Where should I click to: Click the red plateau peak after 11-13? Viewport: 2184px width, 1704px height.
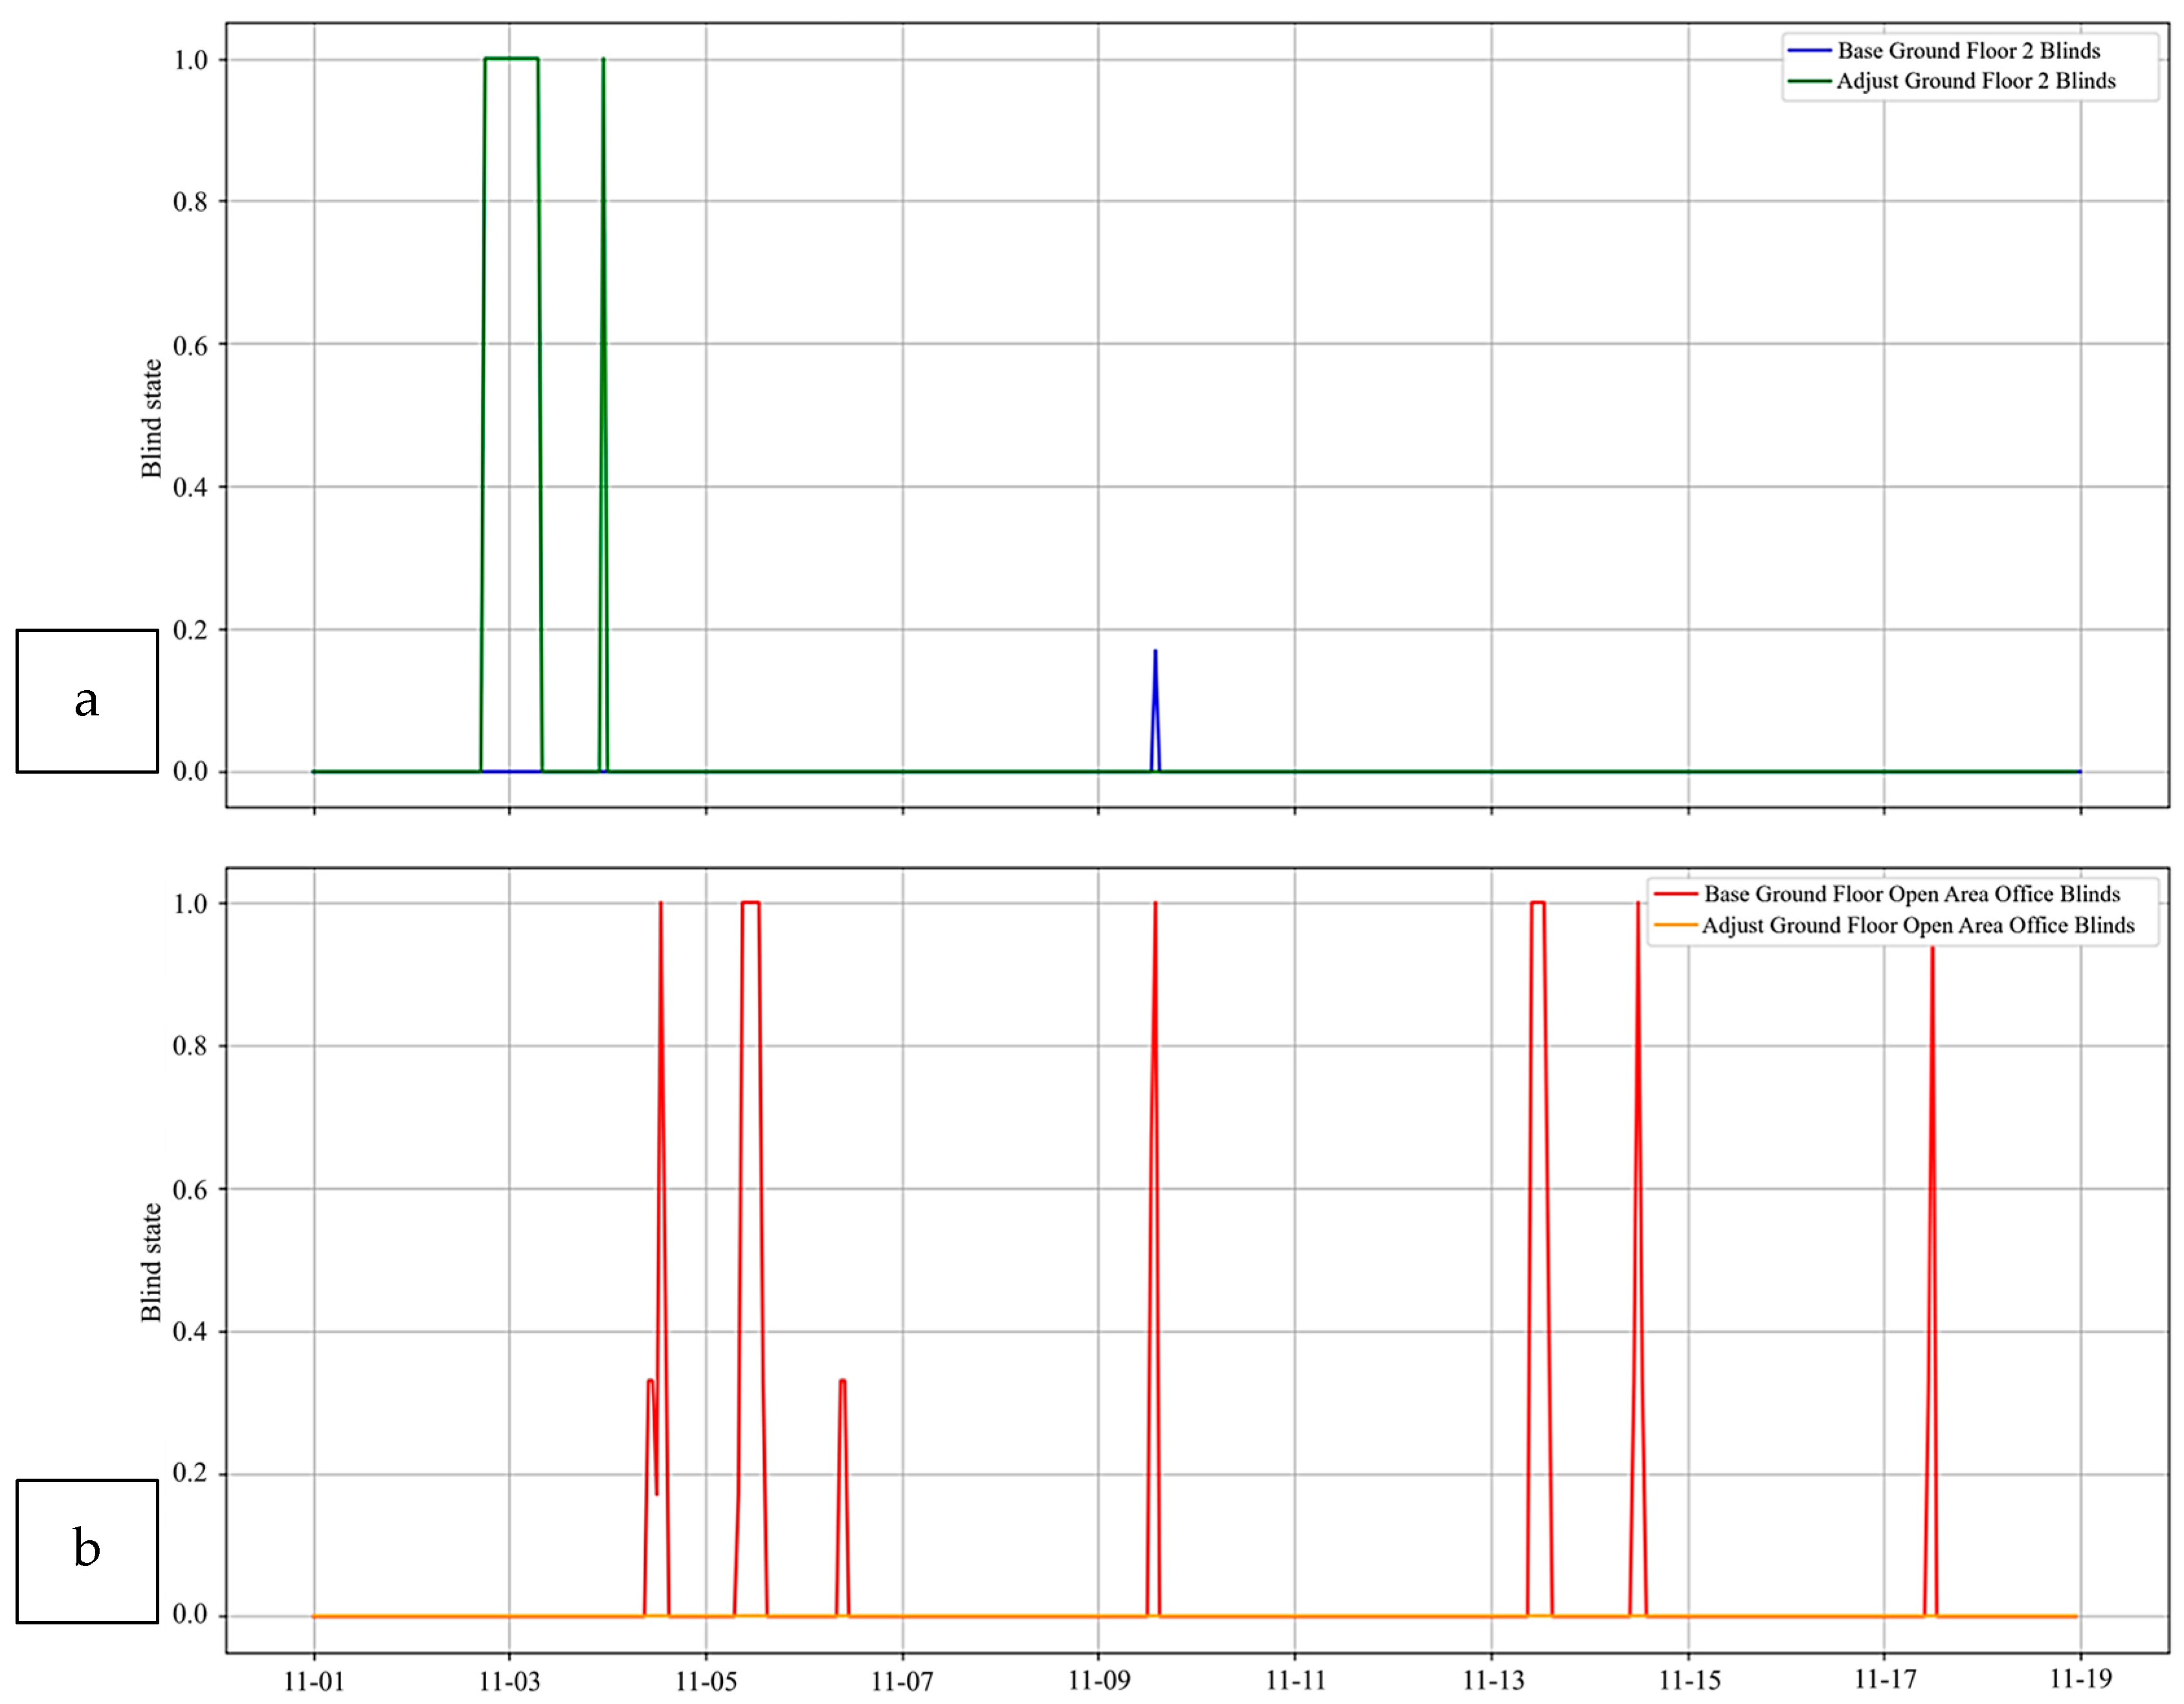(x=1538, y=902)
